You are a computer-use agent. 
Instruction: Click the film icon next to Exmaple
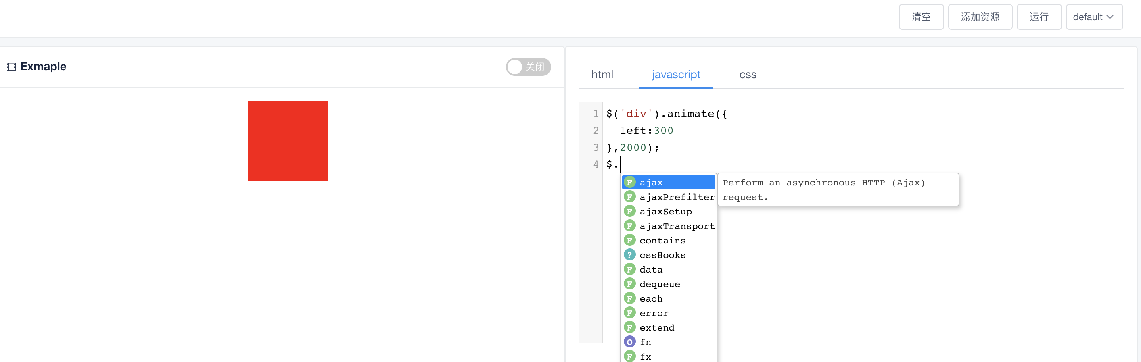click(x=11, y=67)
